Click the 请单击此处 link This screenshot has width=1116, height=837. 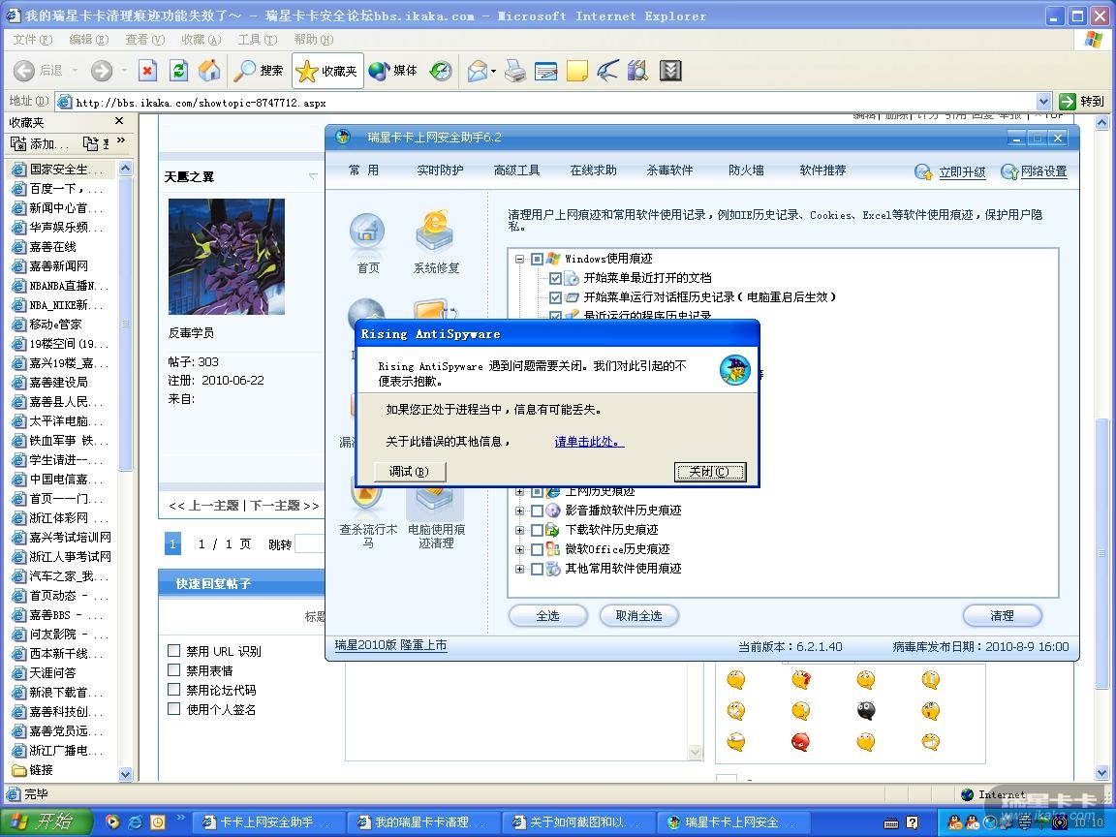(x=589, y=442)
